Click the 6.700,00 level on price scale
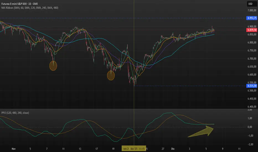The height and width of the screenshot is (152, 258). coord(252,59)
